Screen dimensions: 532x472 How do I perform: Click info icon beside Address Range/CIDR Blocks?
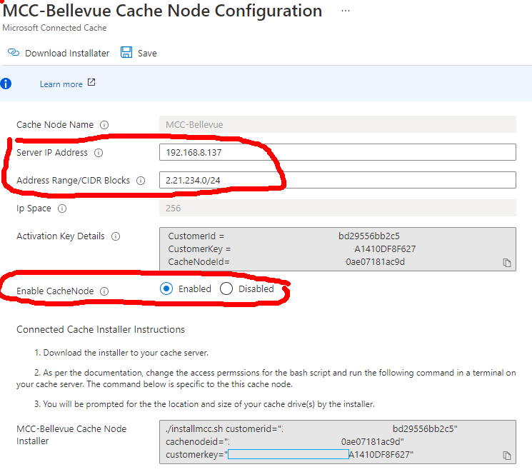141,181
